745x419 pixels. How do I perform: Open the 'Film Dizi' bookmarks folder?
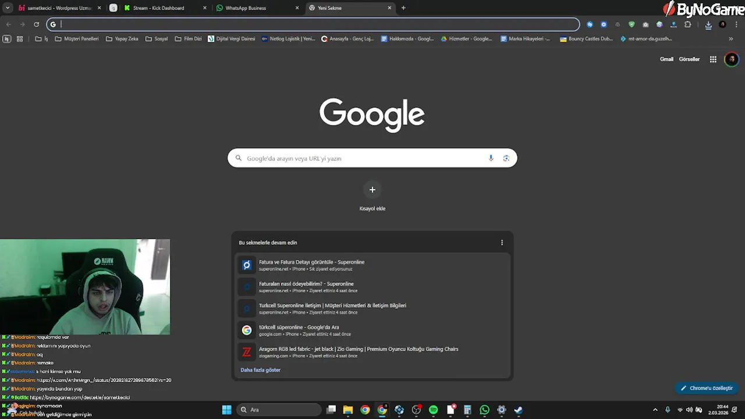point(188,39)
